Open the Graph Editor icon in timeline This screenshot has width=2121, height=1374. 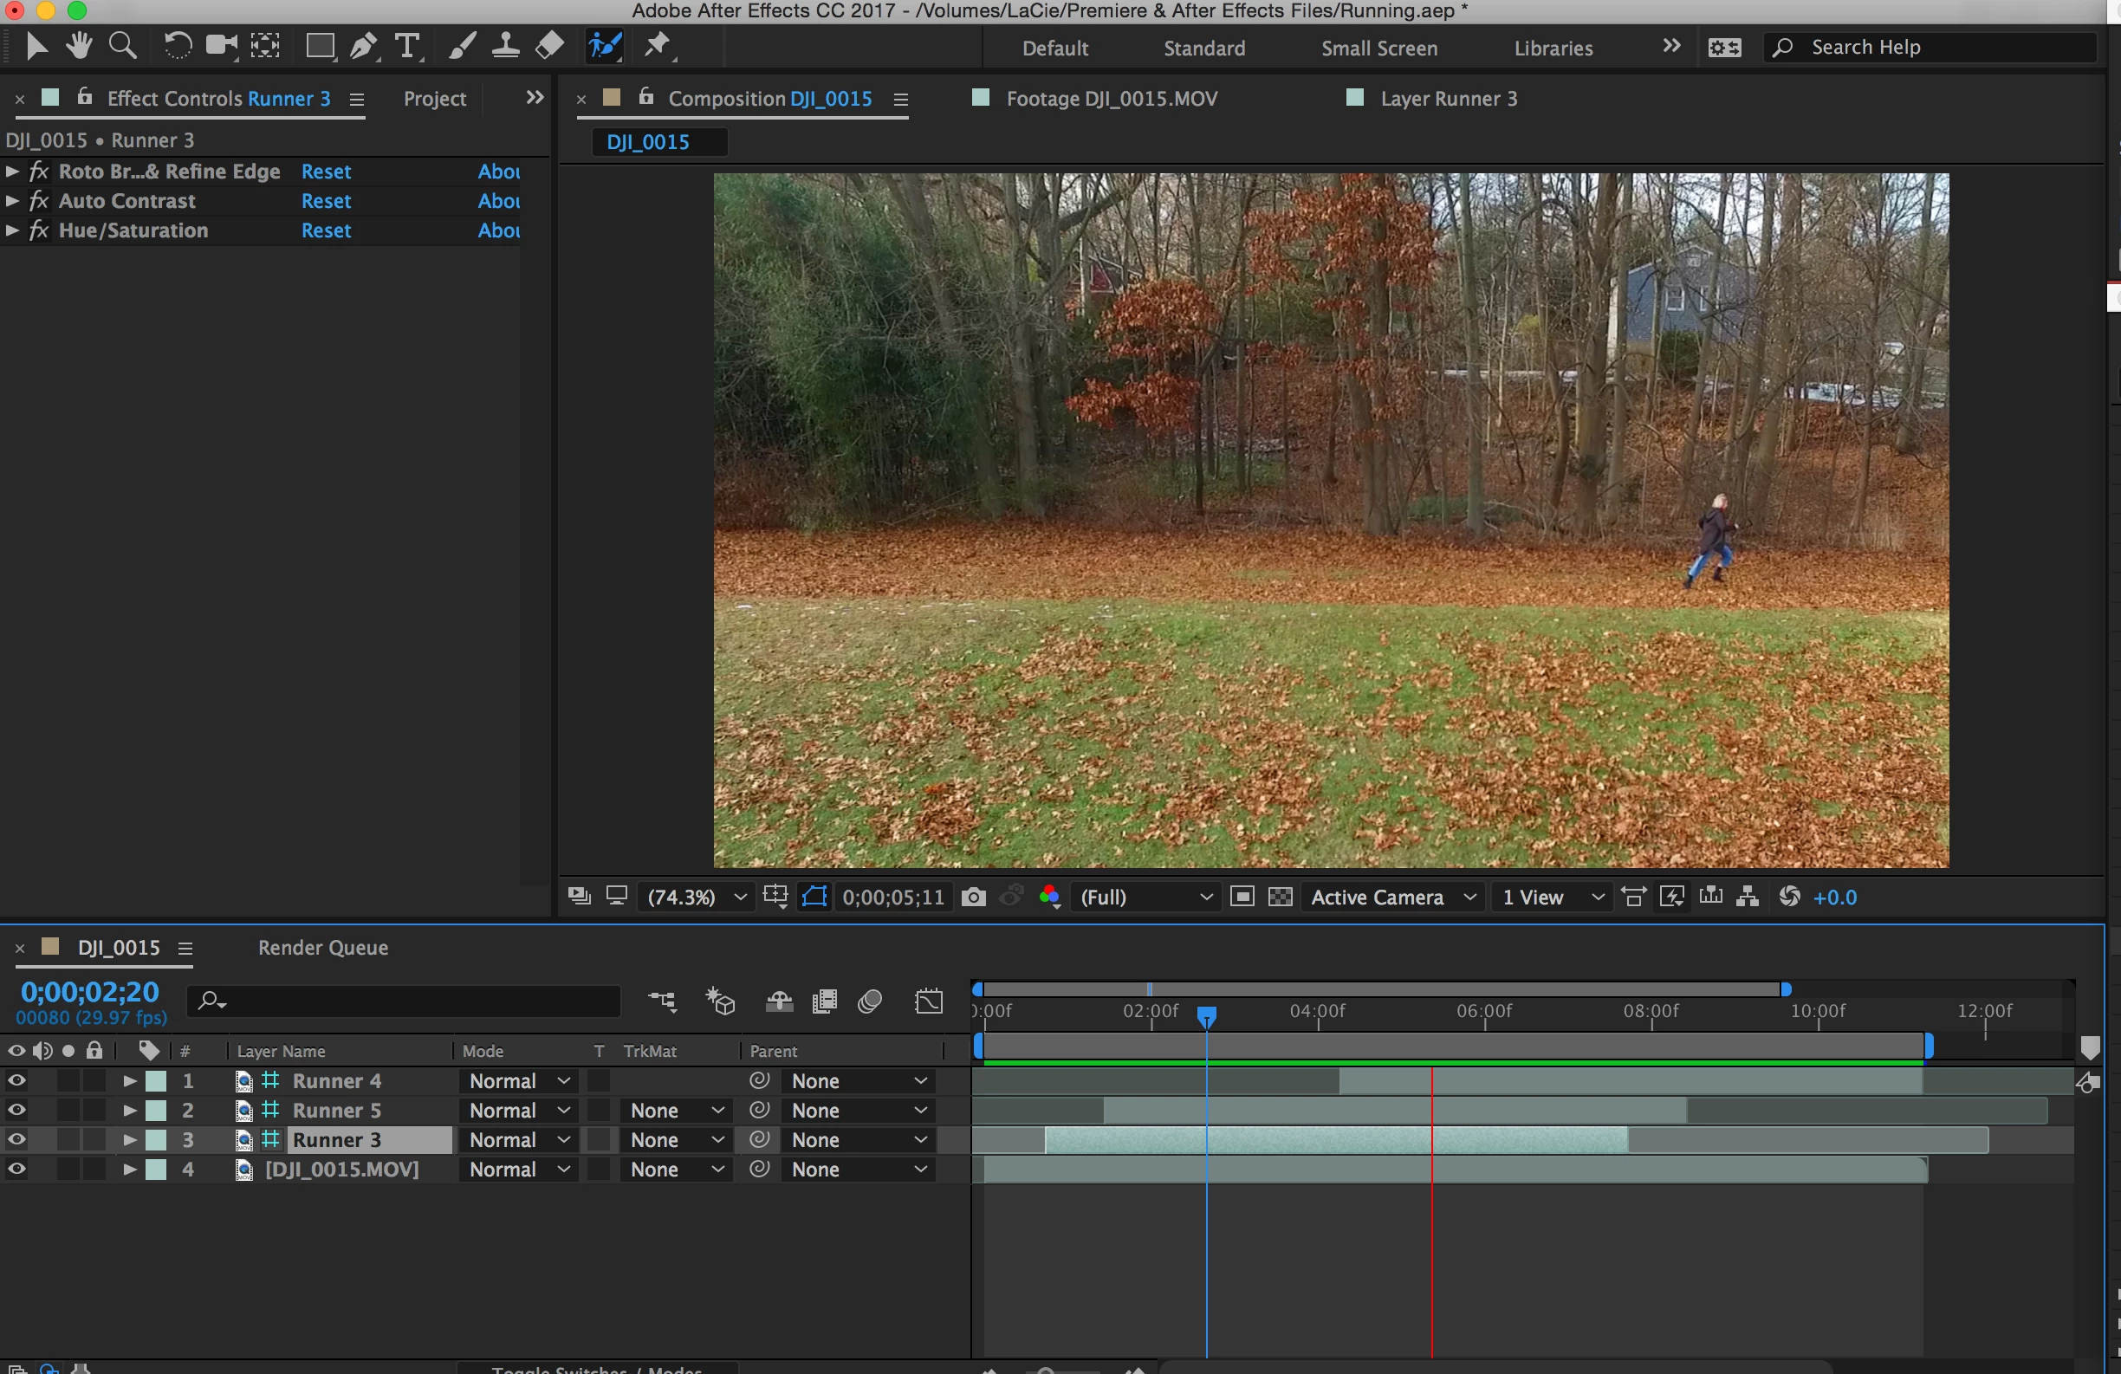click(929, 1001)
